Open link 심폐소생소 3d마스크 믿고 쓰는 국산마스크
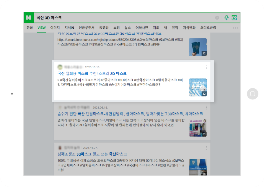 [92, 154]
